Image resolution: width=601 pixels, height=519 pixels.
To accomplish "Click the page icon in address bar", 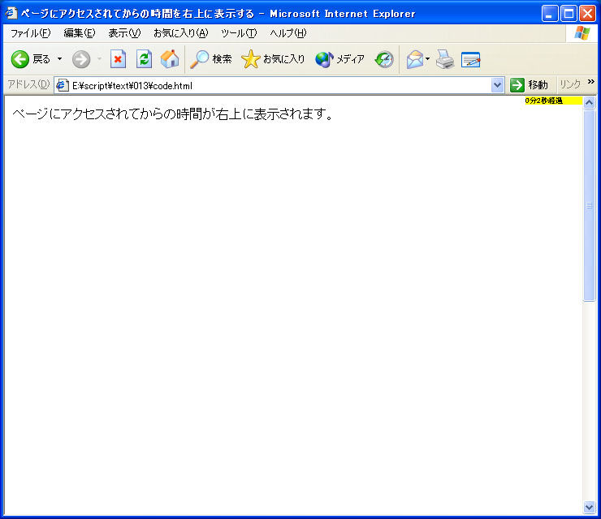I will (x=63, y=85).
